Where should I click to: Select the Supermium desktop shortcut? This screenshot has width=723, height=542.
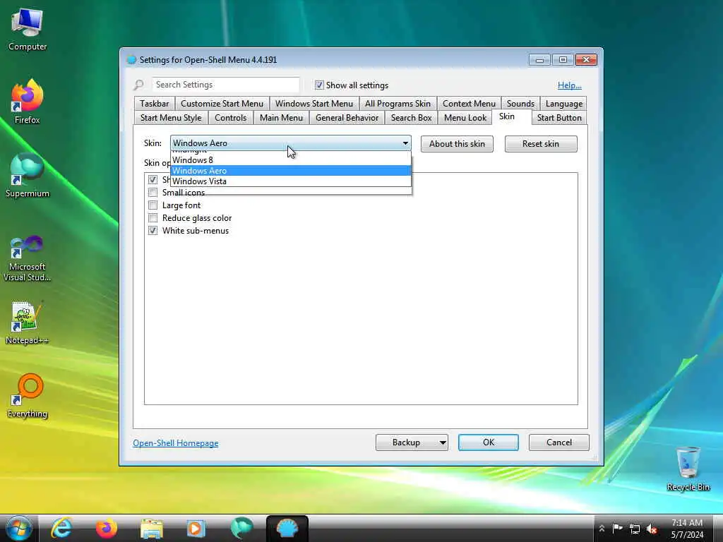[x=28, y=176]
